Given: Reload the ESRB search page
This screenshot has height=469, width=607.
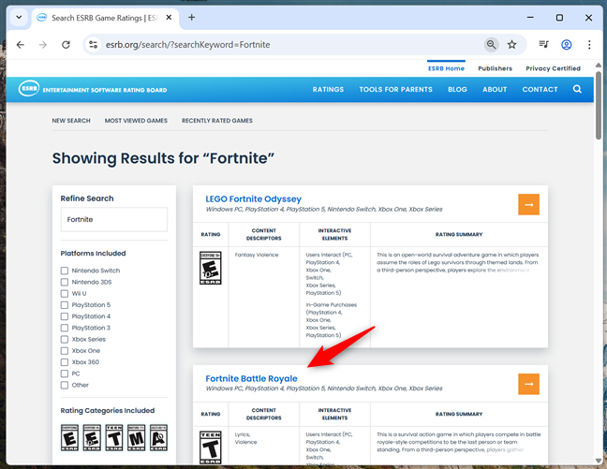Looking at the screenshot, I should (x=67, y=45).
